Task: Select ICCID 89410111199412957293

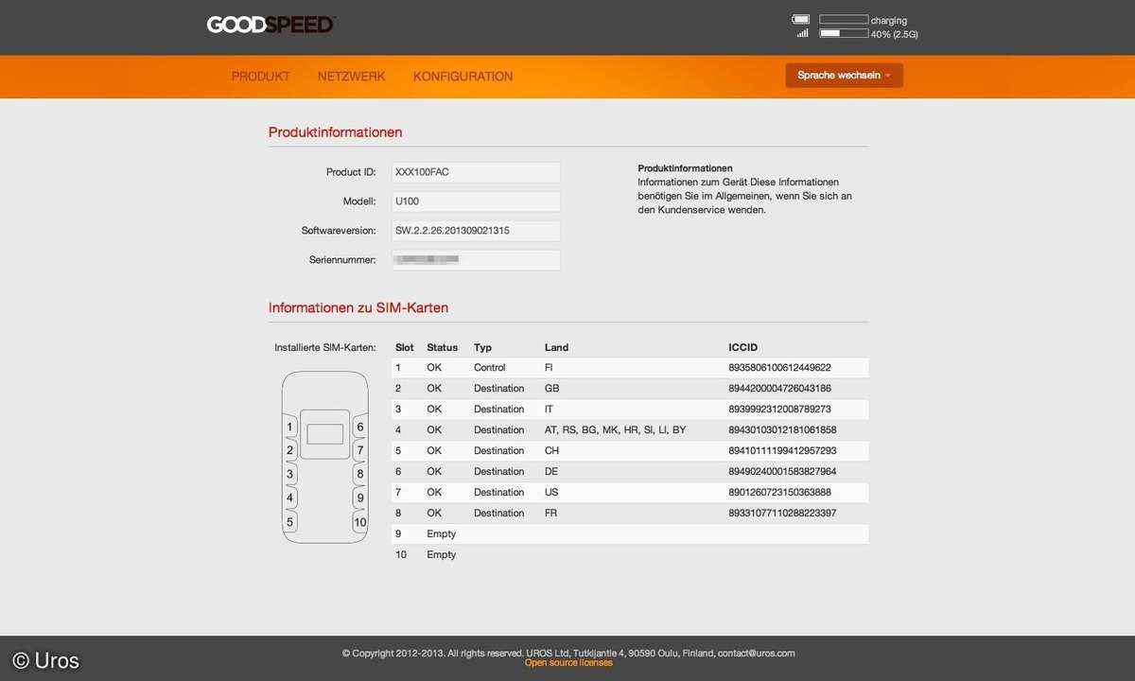Action: coord(783,451)
